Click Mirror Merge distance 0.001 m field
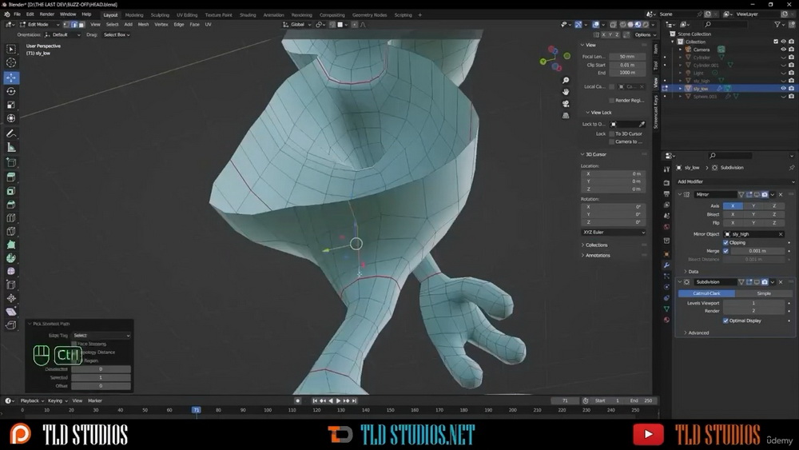 (757, 251)
